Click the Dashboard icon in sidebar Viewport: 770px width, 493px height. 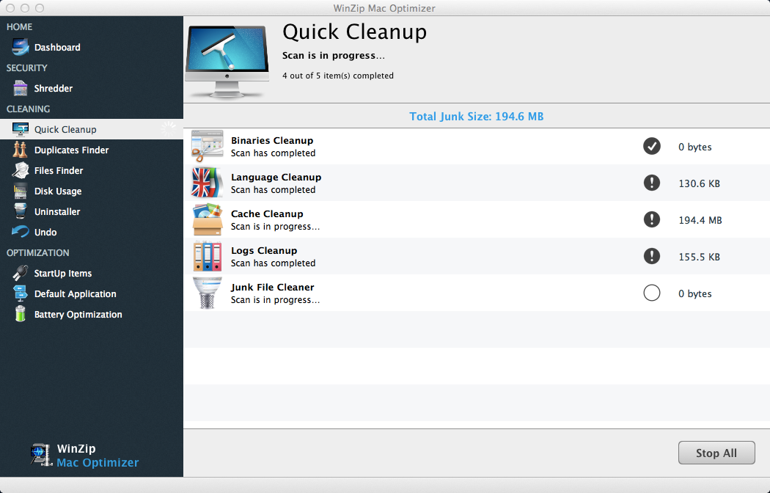pos(21,48)
